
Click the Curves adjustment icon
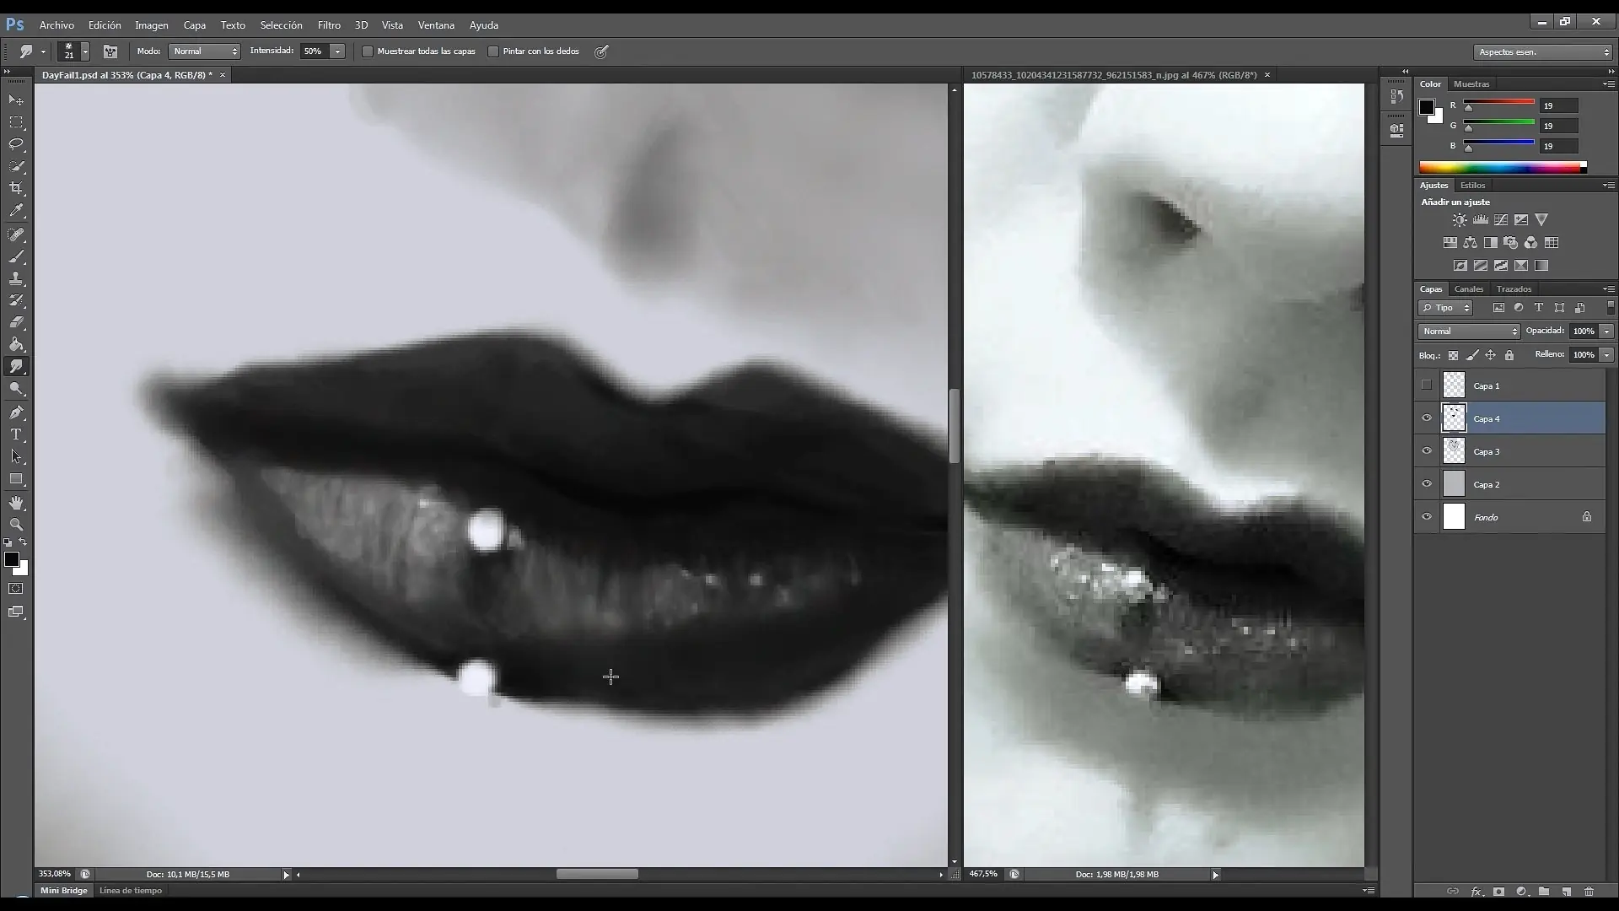pos(1501,220)
